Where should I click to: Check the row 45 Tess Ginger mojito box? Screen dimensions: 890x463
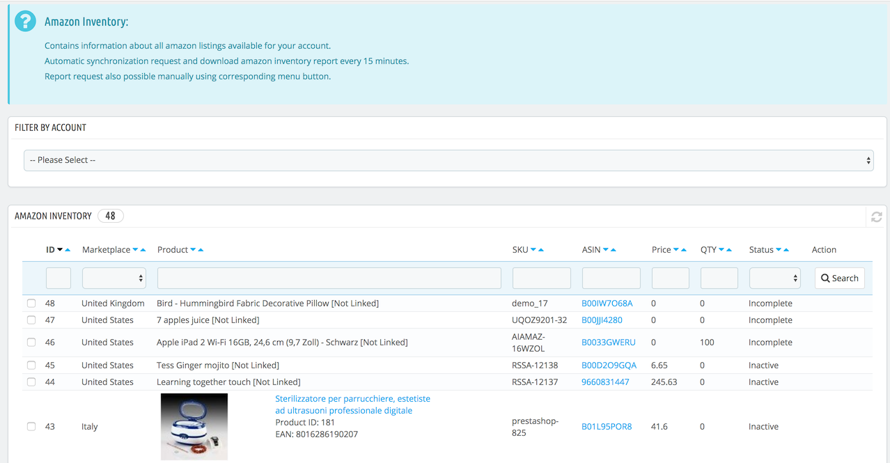(x=31, y=366)
